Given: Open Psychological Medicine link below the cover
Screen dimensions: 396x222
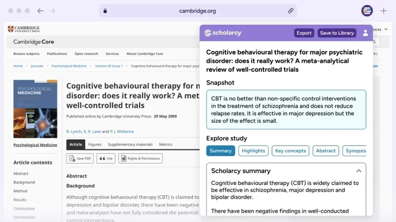Looking at the screenshot, I should click(x=35, y=145).
